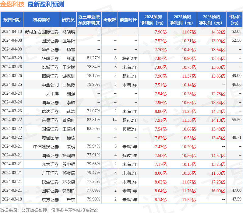Screen dimensions: 243x213
Task: Click the 近三年业绩预测准确度 column header
Action: pos(89,20)
